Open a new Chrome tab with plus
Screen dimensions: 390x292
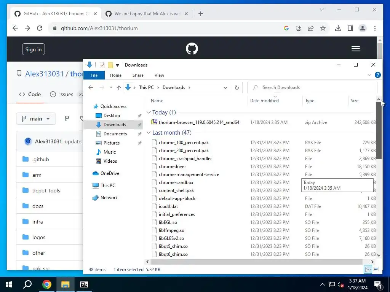(201, 14)
